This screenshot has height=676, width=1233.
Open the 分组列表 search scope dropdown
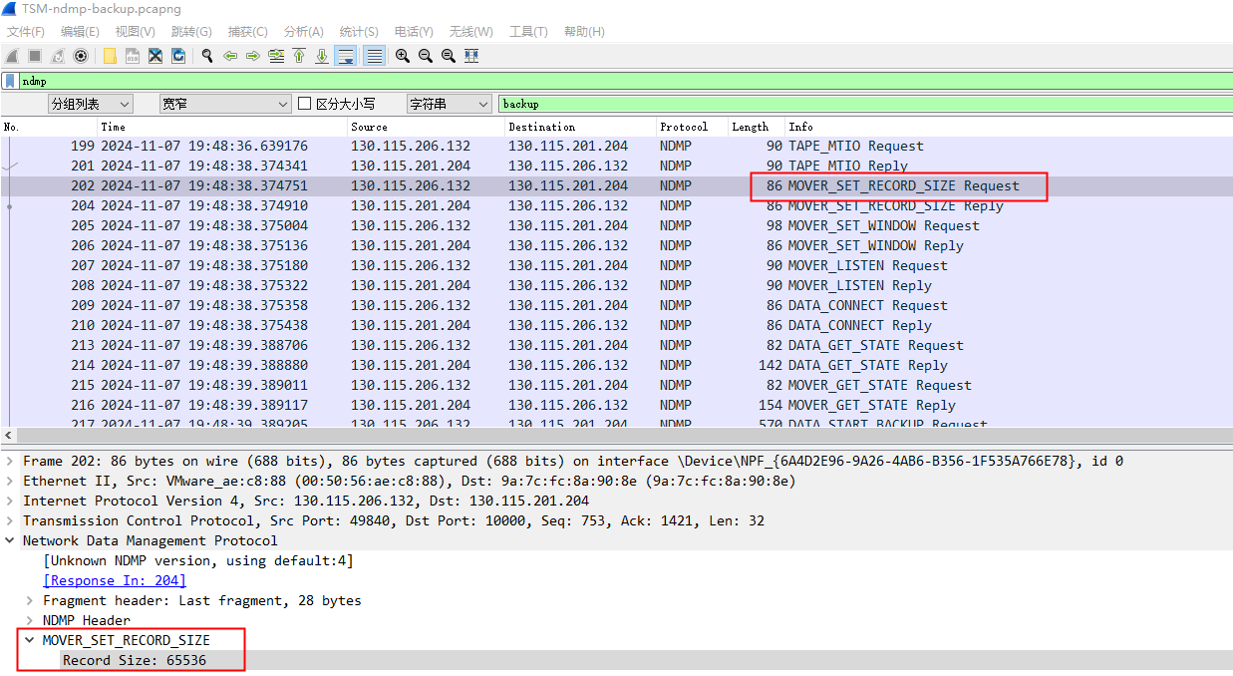(90, 104)
